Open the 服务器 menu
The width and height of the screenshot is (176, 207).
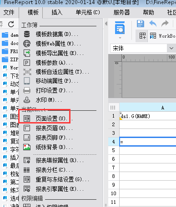pos(121,12)
